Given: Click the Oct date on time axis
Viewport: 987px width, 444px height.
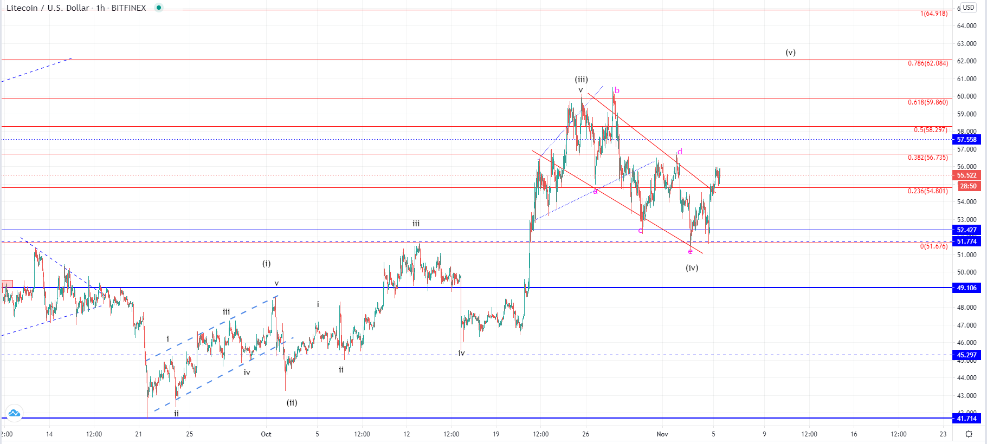Looking at the screenshot, I should (x=266, y=434).
